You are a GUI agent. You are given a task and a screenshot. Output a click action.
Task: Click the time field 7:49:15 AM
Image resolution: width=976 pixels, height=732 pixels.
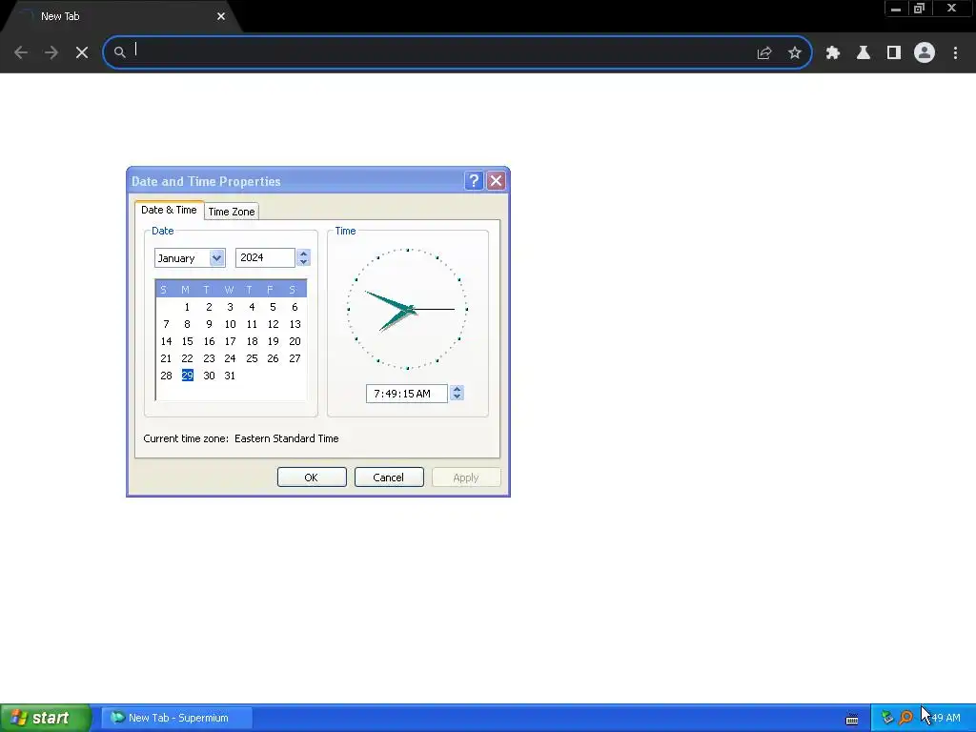click(x=407, y=394)
